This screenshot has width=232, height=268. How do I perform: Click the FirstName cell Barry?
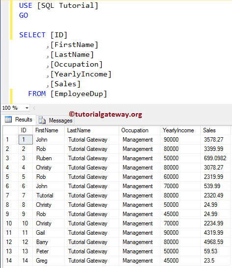(x=49, y=242)
